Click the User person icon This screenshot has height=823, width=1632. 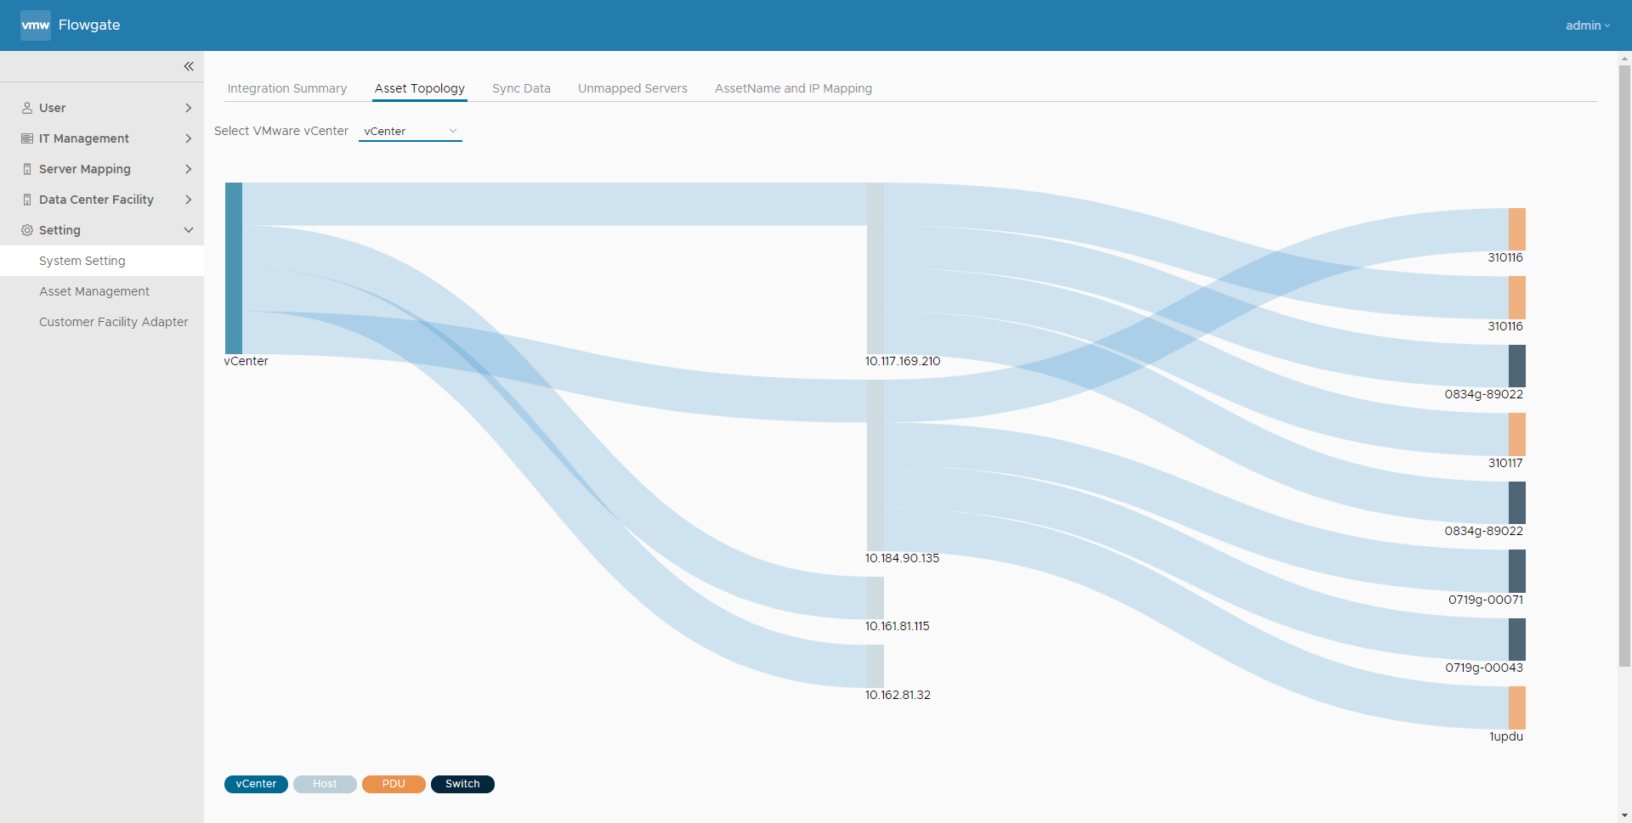pyautogui.click(x=27, y=108)
